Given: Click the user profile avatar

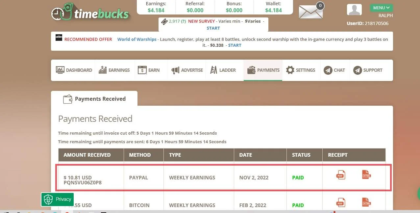Looking at the screenshot, I should click(x=354, y=10).
